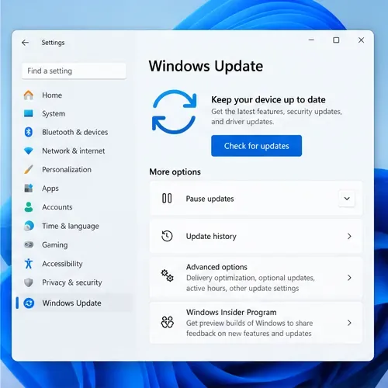Open Update history via its chevron

tap(349, 236)
